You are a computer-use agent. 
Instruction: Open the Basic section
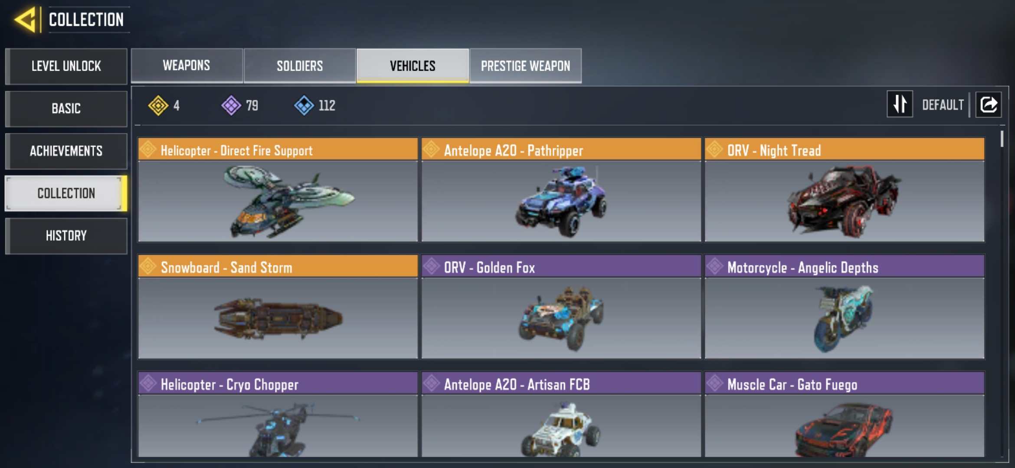pos(66,108)
